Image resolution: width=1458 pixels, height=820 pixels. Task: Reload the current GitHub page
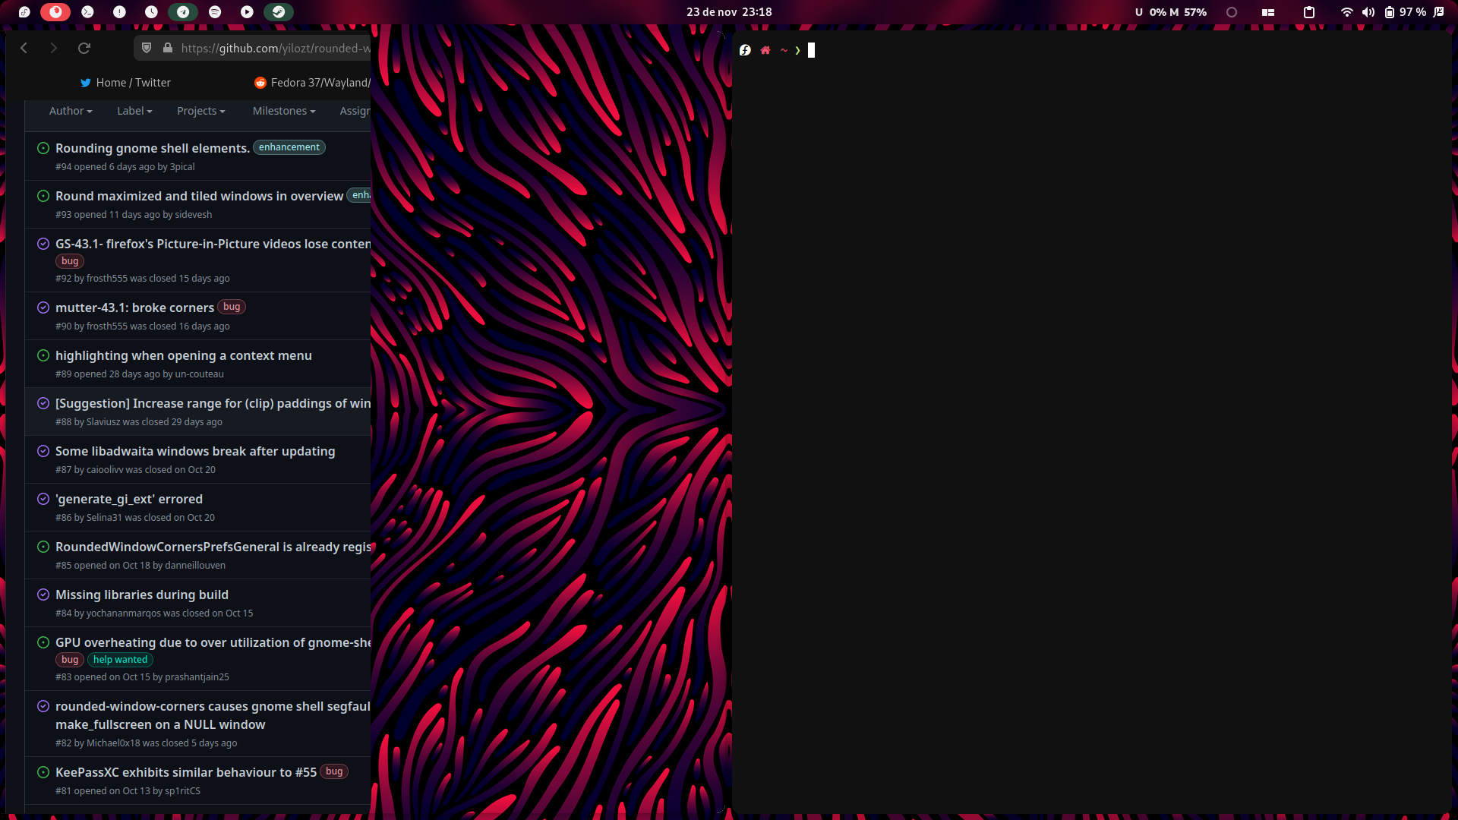[x=84, y=48]
